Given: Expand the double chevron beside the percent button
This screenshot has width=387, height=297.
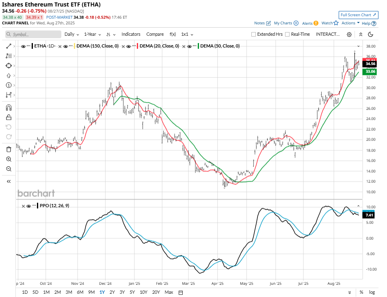Looking at the screenshot, I should coord(350,293).
